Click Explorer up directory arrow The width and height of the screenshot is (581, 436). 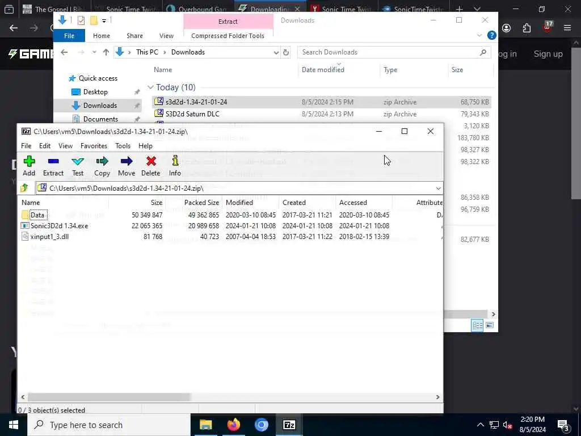point(106,52)
